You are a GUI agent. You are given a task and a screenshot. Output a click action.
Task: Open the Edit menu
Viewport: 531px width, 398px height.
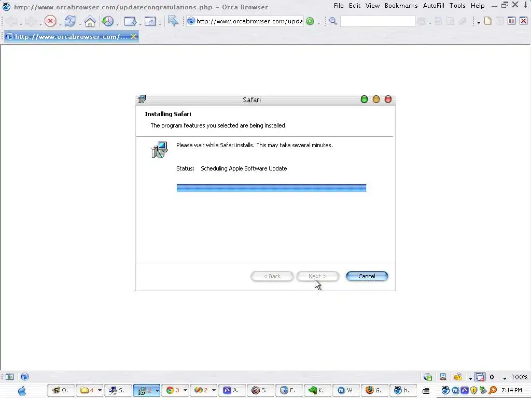[x=354, y=6]
